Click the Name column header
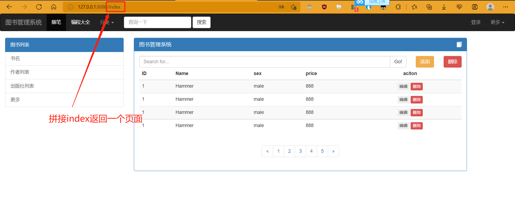The image size is (515, 212). [x=182, y=73]
